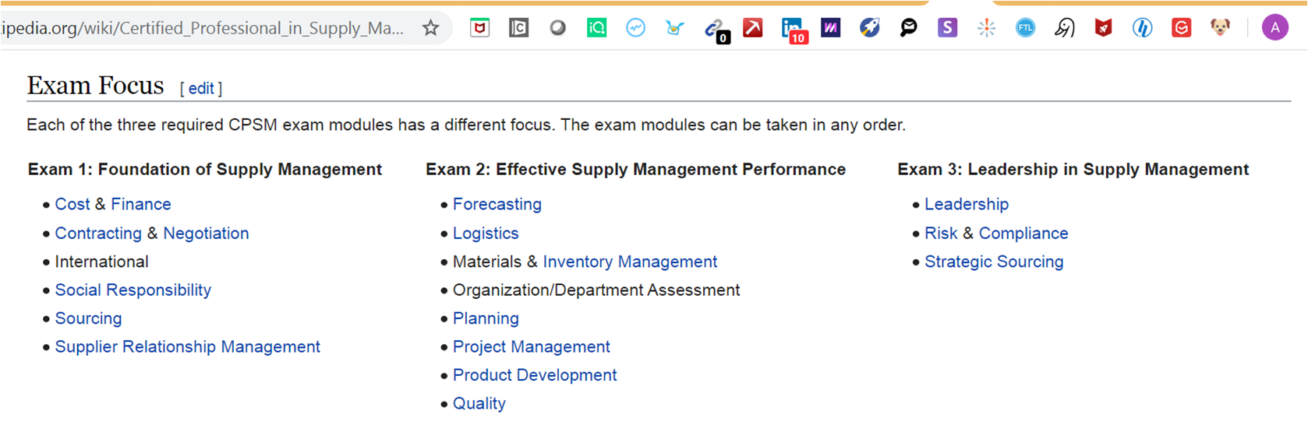
Task: Go to the Forecasting article
Action: point(497,205)
